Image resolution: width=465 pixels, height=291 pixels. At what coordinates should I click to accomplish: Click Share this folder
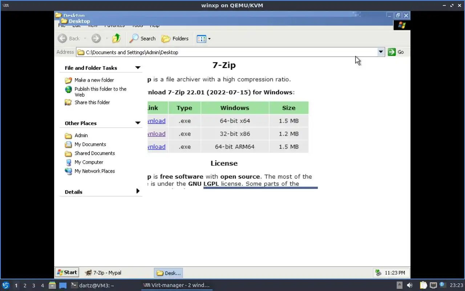pos(92,103)
